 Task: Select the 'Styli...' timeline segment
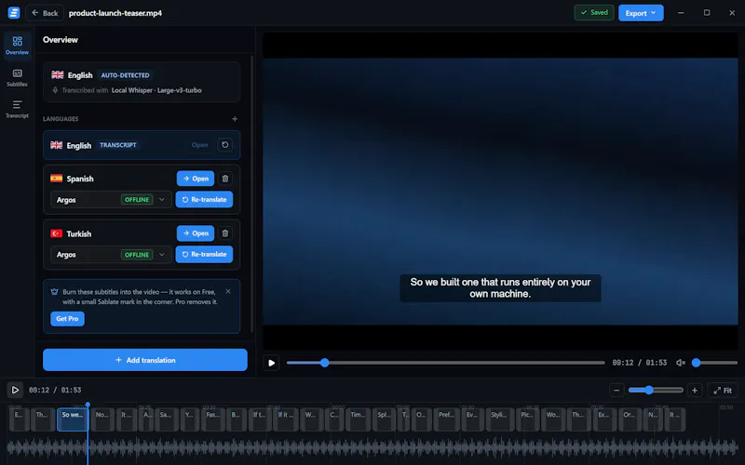coord(499,419)
